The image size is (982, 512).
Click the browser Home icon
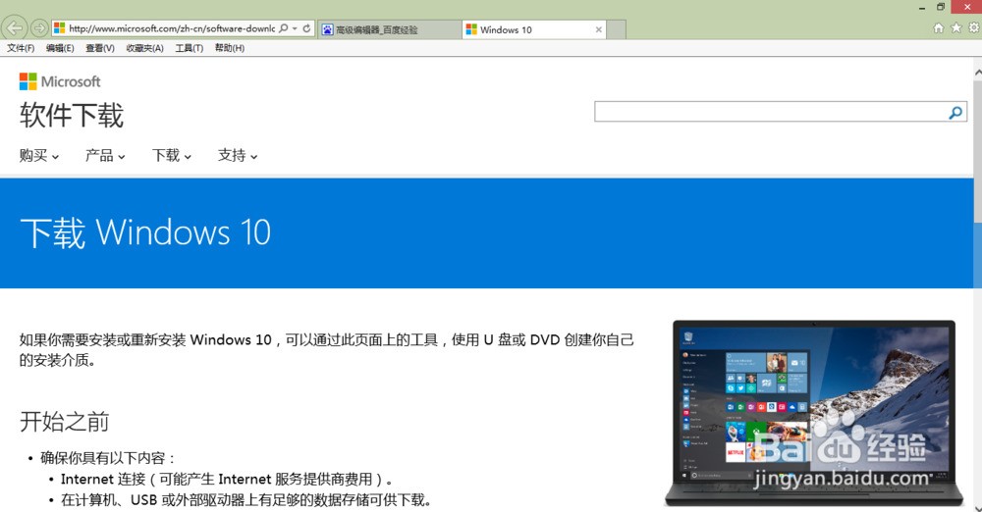[x=938, y=27]
